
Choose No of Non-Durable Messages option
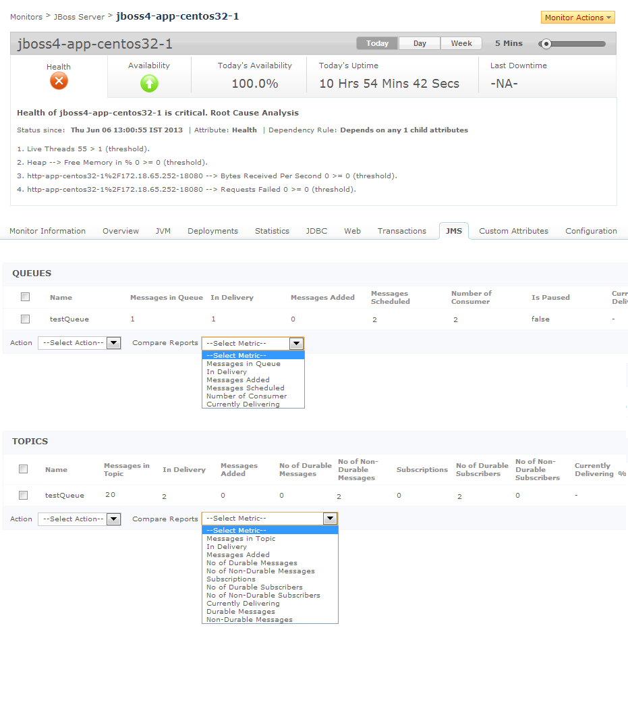coord(270,571)
